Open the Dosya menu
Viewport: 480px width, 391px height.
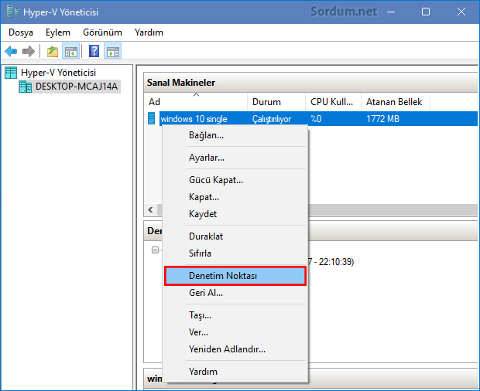(20, 32)
